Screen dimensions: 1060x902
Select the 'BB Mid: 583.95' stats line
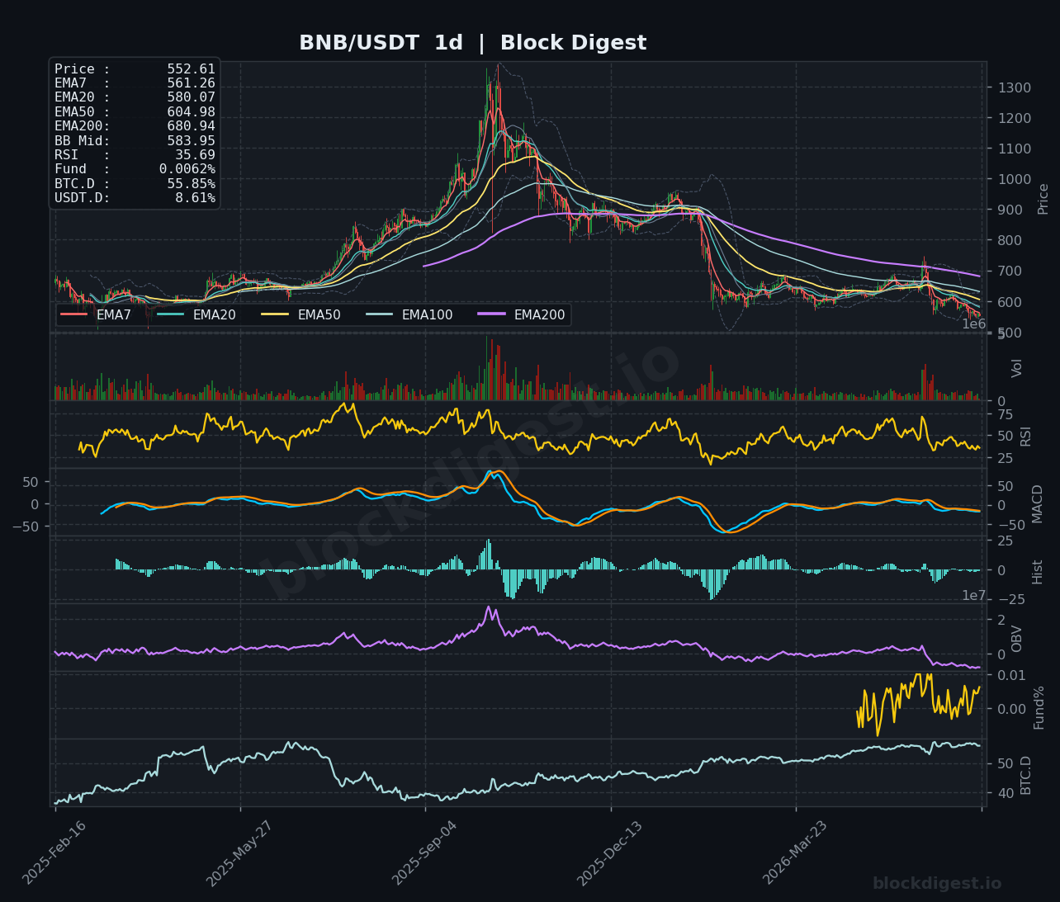(x=135, y=141)
